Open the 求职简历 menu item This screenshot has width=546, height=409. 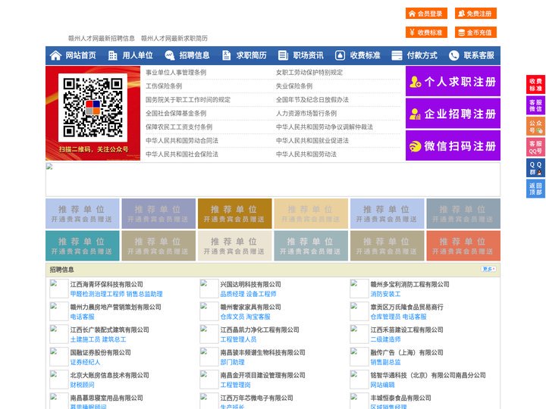pos(252,55)
